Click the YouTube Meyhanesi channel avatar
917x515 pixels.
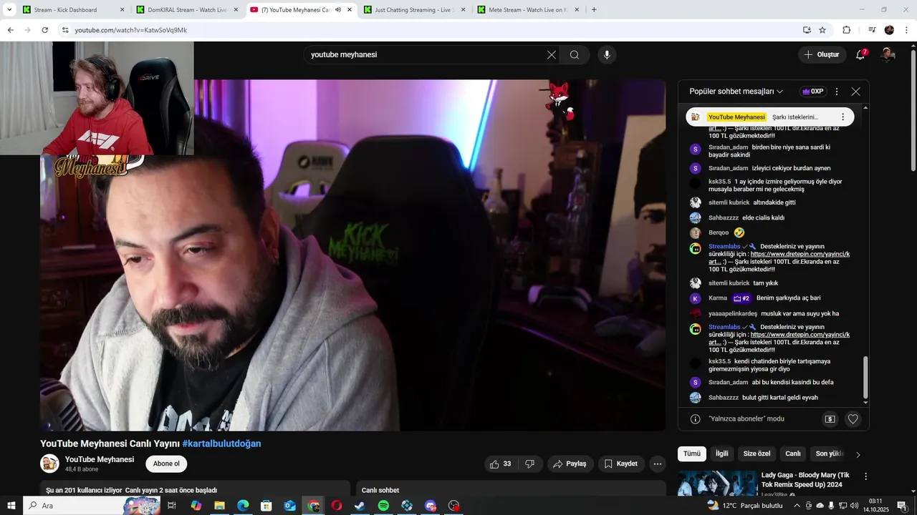point(49,463)
